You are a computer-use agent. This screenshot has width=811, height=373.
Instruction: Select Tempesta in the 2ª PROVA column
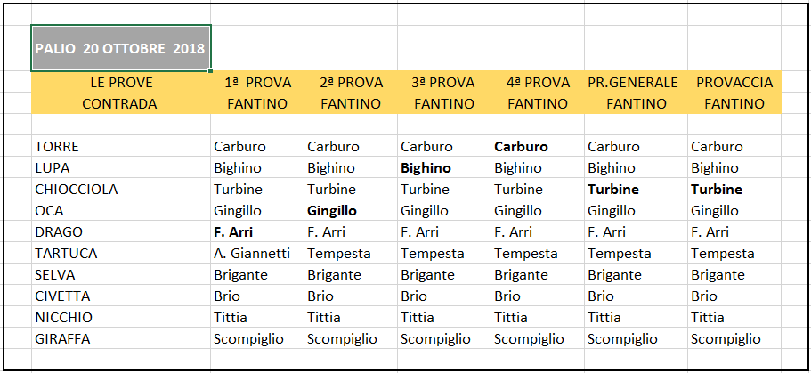click(x=350, y=254)
